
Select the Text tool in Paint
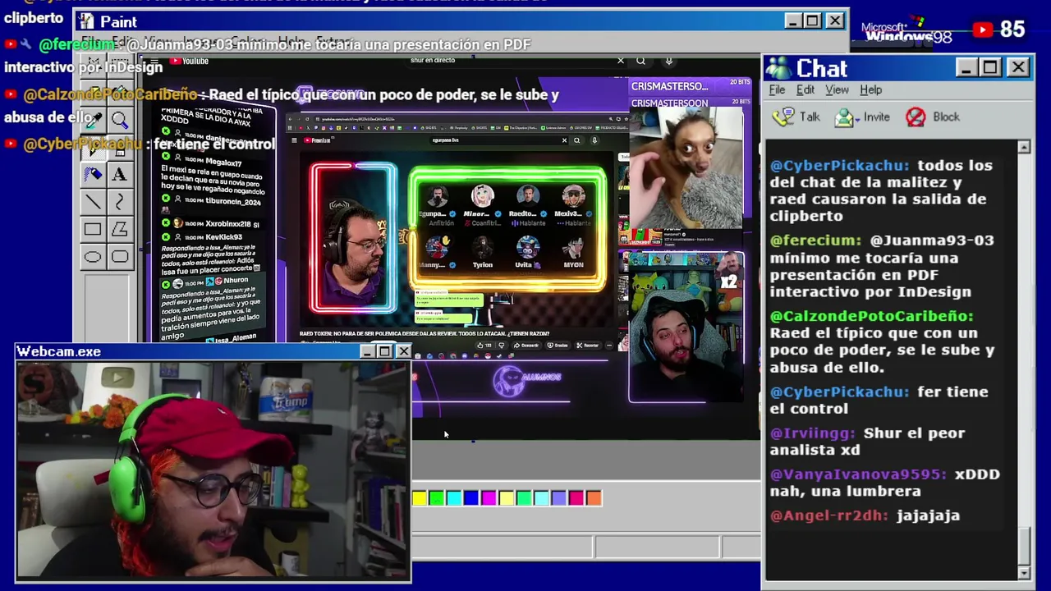click(120, 174)
